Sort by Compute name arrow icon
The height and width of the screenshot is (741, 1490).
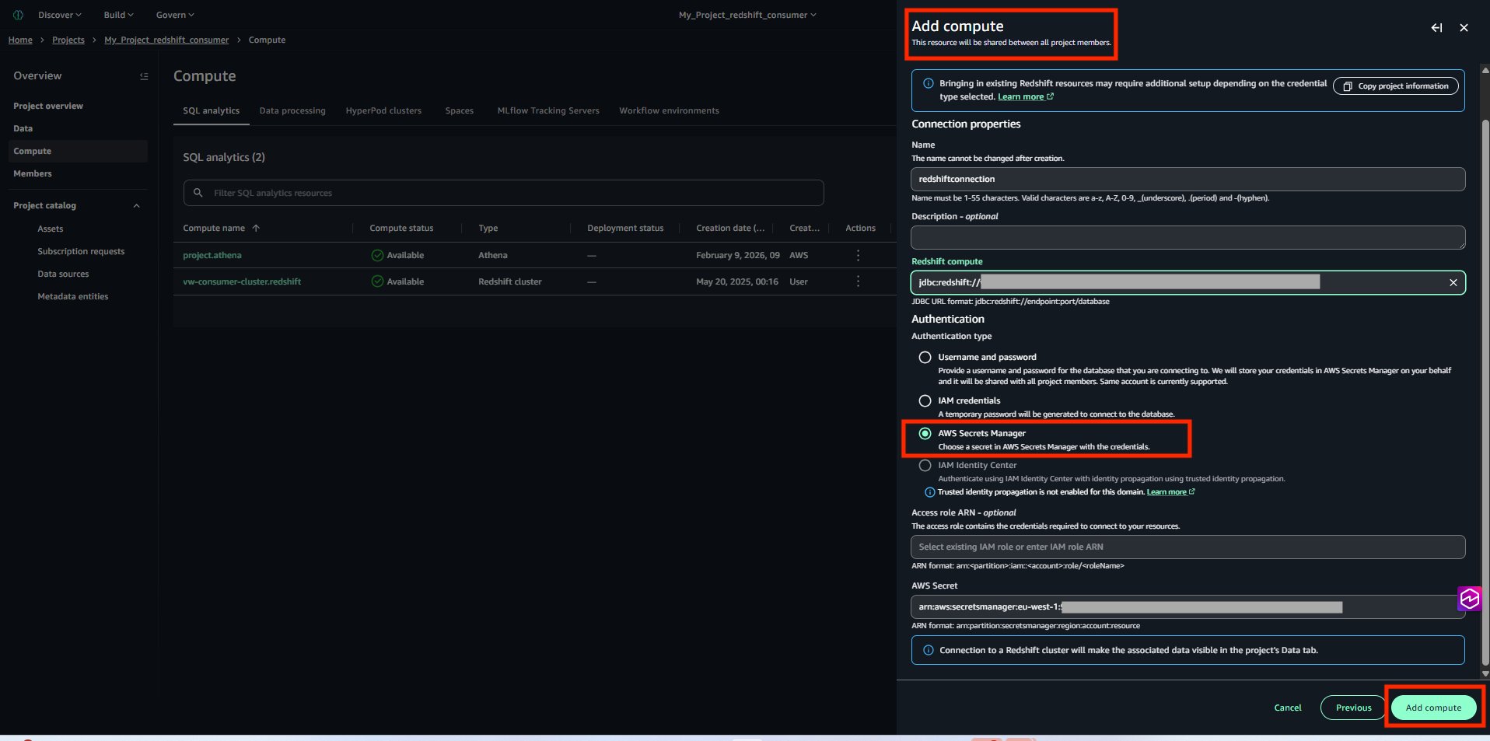click(x=256, y=228)
